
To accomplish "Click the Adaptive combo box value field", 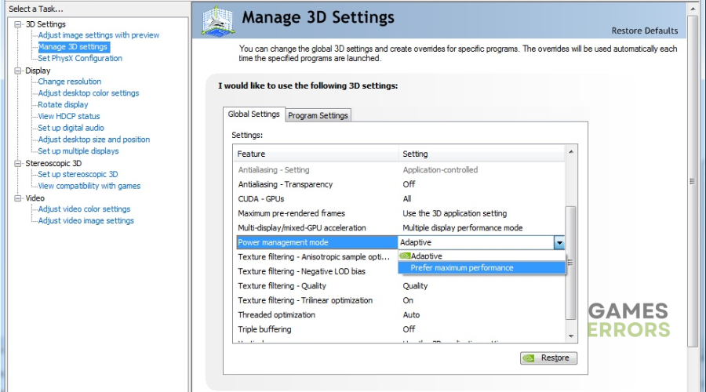I will point(476,242).
